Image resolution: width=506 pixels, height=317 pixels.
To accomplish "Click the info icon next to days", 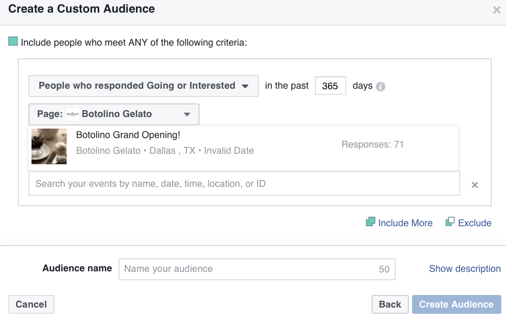I will pos(381,87).
